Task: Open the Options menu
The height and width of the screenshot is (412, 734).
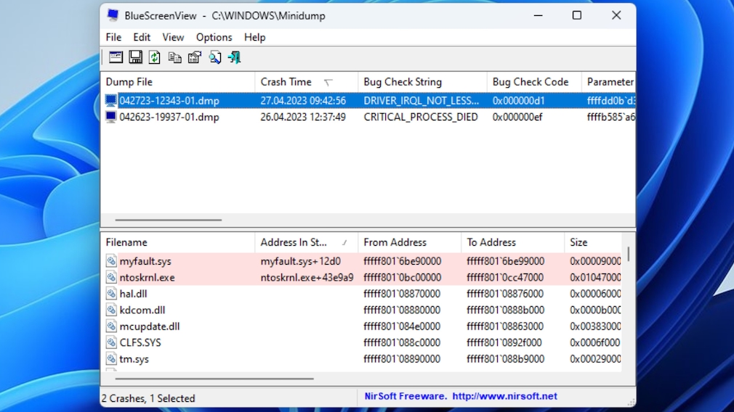Action: tap(214, 37)
